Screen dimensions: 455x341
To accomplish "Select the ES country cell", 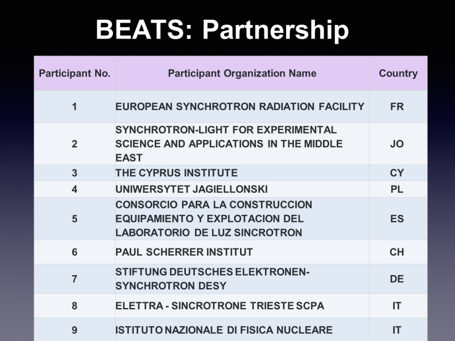I will click(x=397, y=218).
